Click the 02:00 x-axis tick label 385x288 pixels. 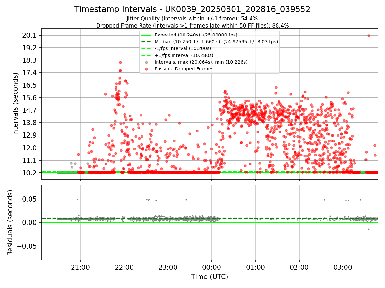pyautogui.click(x=299, y=267)
